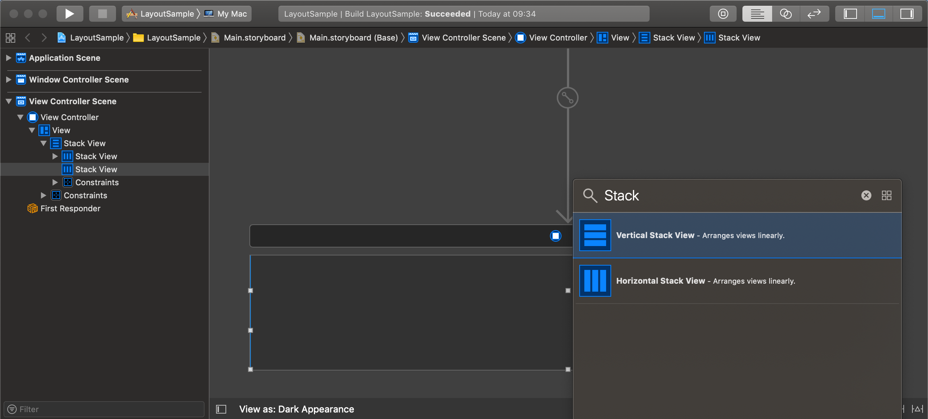Click the Run button to build and run
Viewport: 928px width, 419px height.
(70, 13)
